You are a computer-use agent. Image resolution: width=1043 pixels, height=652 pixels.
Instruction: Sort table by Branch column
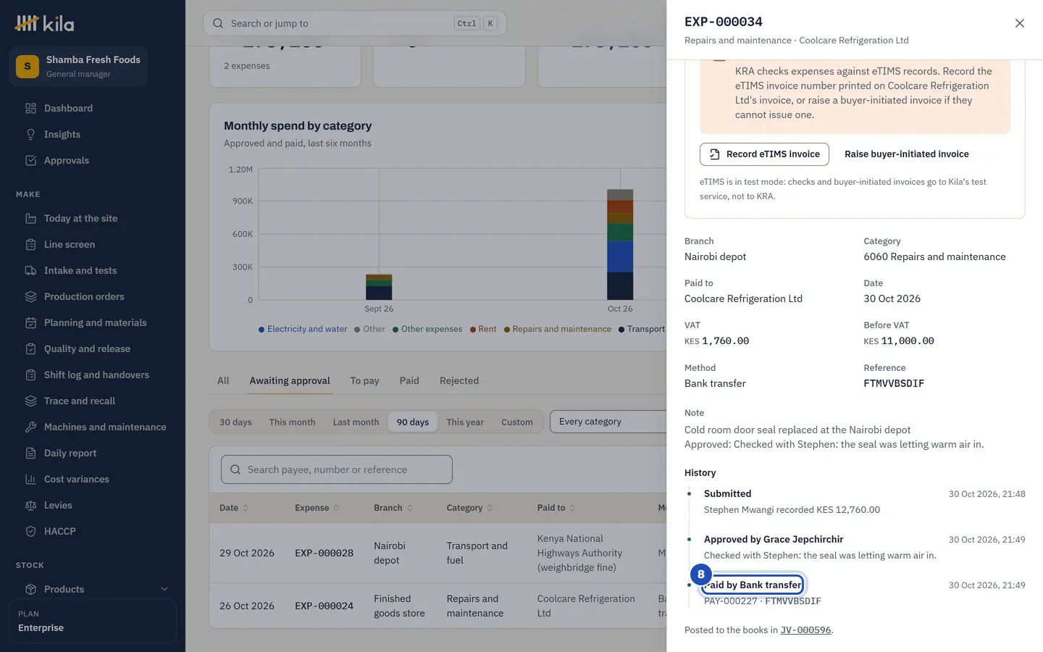coord(393,508)
